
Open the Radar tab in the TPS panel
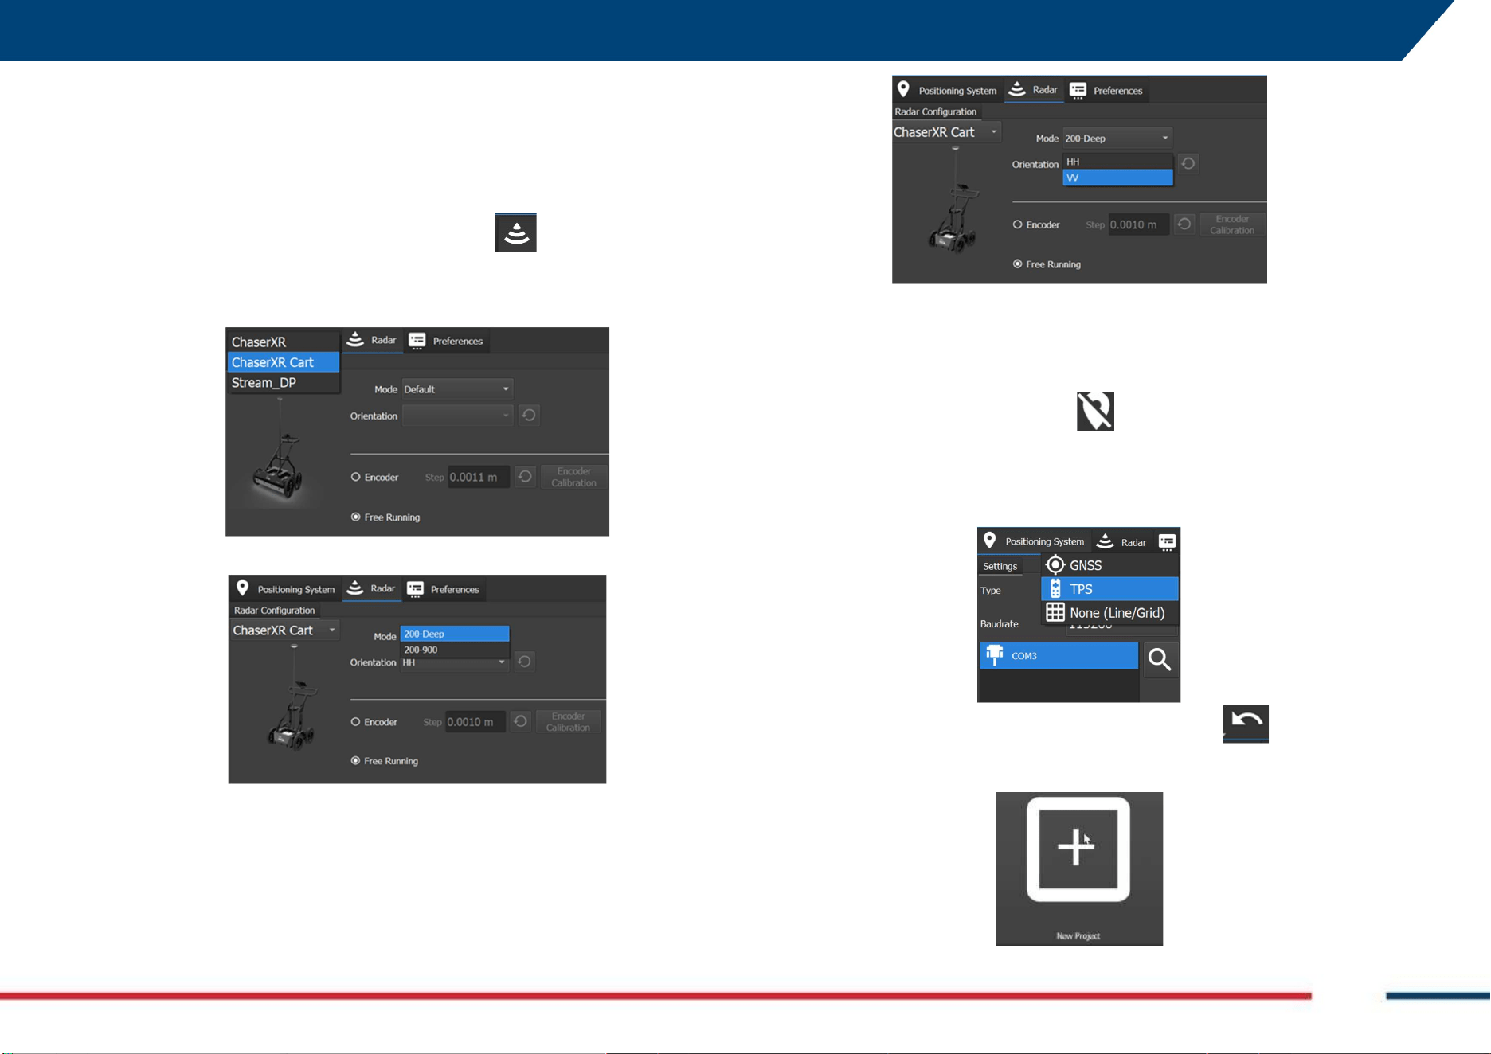click(x=1121, y=542)
